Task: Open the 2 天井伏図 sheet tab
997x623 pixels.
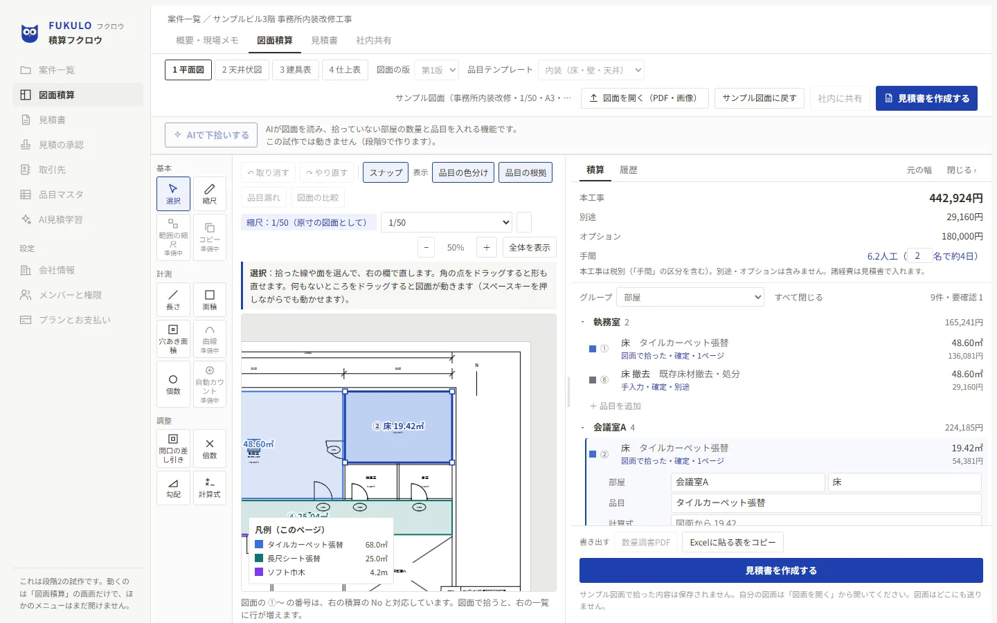Action: [x=242, y=70]
